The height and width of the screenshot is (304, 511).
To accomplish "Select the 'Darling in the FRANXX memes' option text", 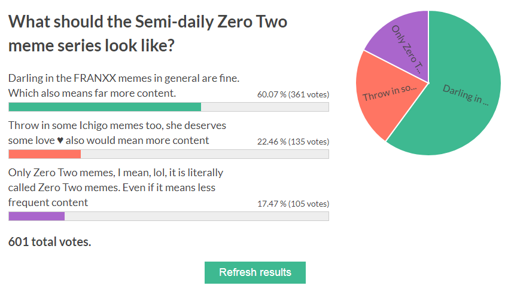I will (x=124, y=85).
